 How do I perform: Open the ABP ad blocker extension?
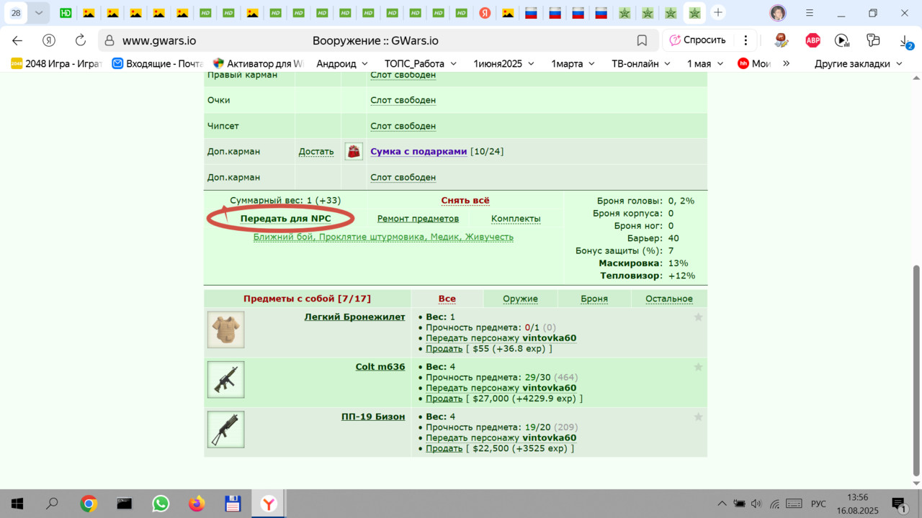813,40
